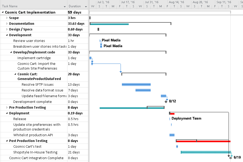This screenshot has width=243, height=162.
Task: Collapse the Cosmic Cart Implementation summary task
Action: coord(3,12)
